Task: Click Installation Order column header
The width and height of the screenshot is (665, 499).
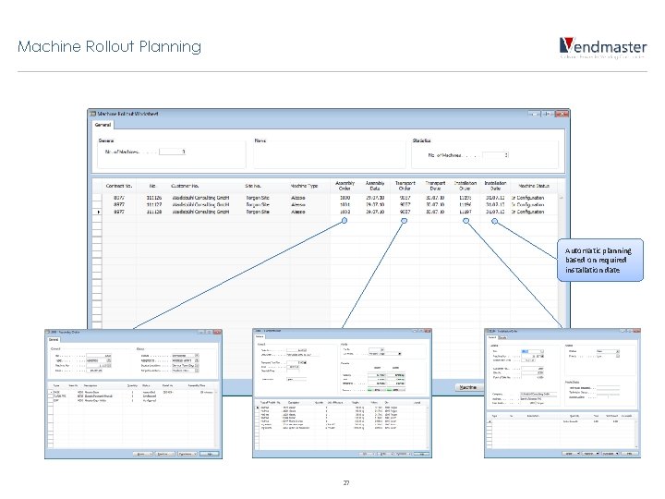Action: 465,186
